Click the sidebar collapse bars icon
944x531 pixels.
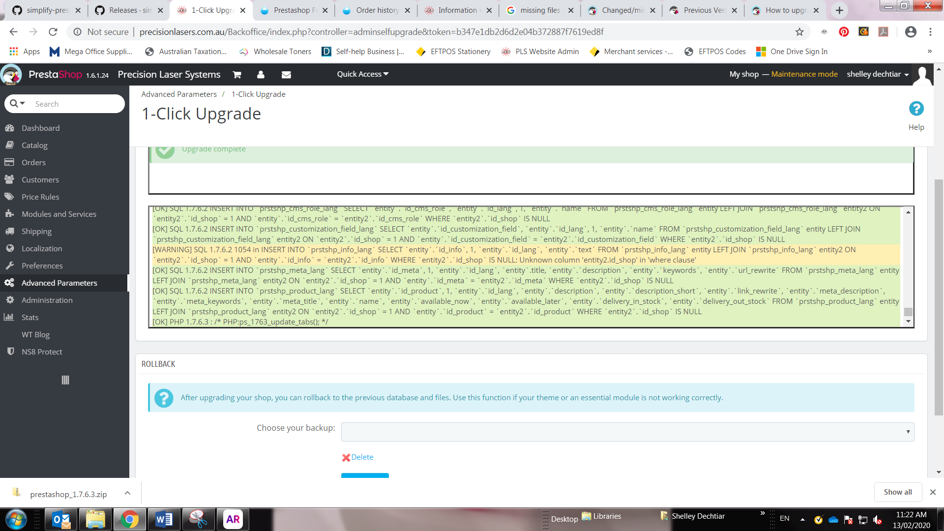pos(65,380)
